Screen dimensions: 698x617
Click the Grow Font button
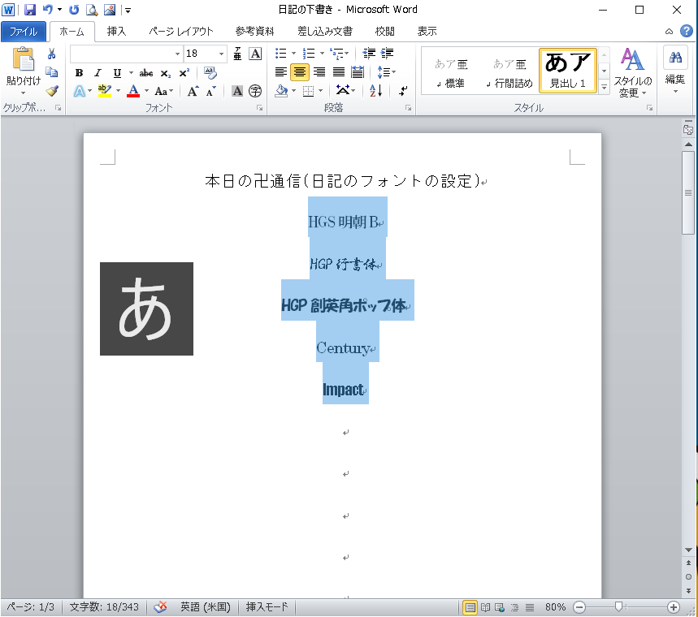(x=193, y=91)
